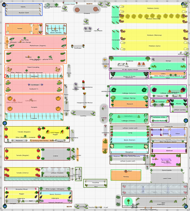The width and height of the screenshot is (190, 211).
Task: Click the 'Sunflower' label
Action: point(78,48)
